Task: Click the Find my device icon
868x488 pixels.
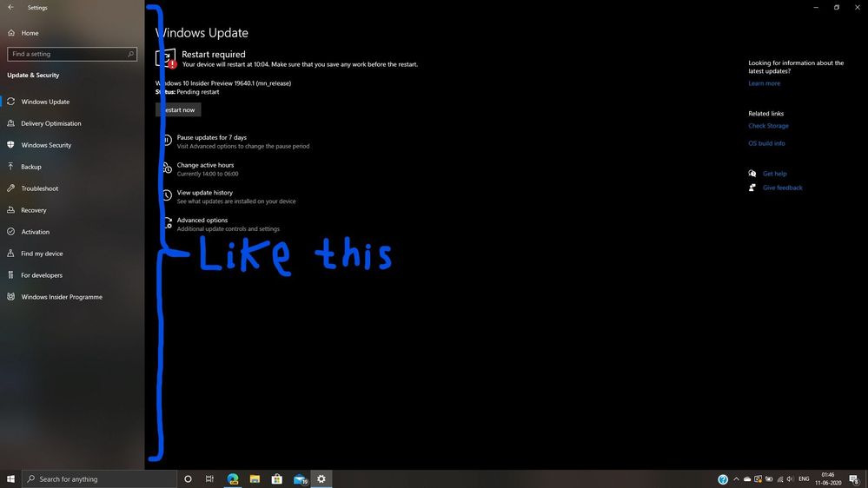Action: (10, 253)
